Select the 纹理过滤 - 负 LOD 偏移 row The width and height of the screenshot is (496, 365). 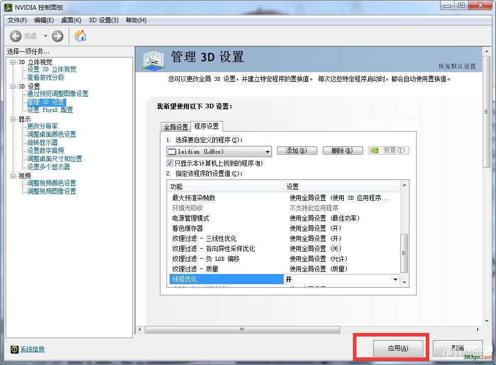coord(284,259)
